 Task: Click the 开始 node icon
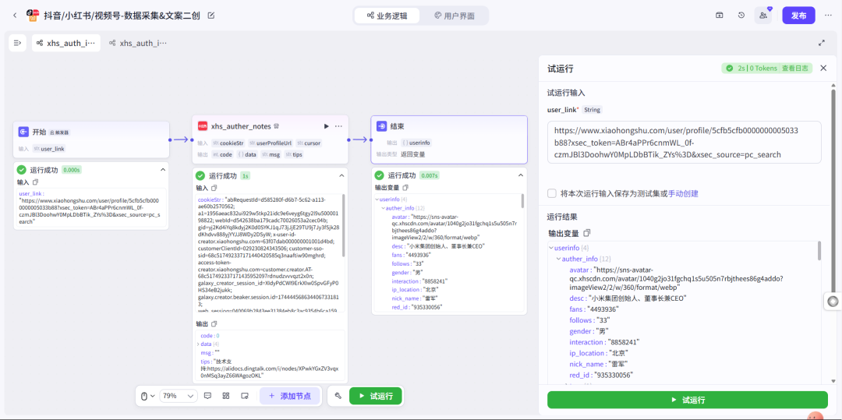(x=23, y=132)
